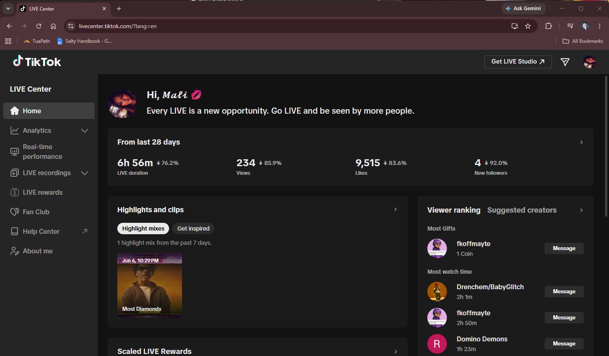The image size is (609, 356).
Task: Select the Get inspired pill
Action: [x=193, y=229]
